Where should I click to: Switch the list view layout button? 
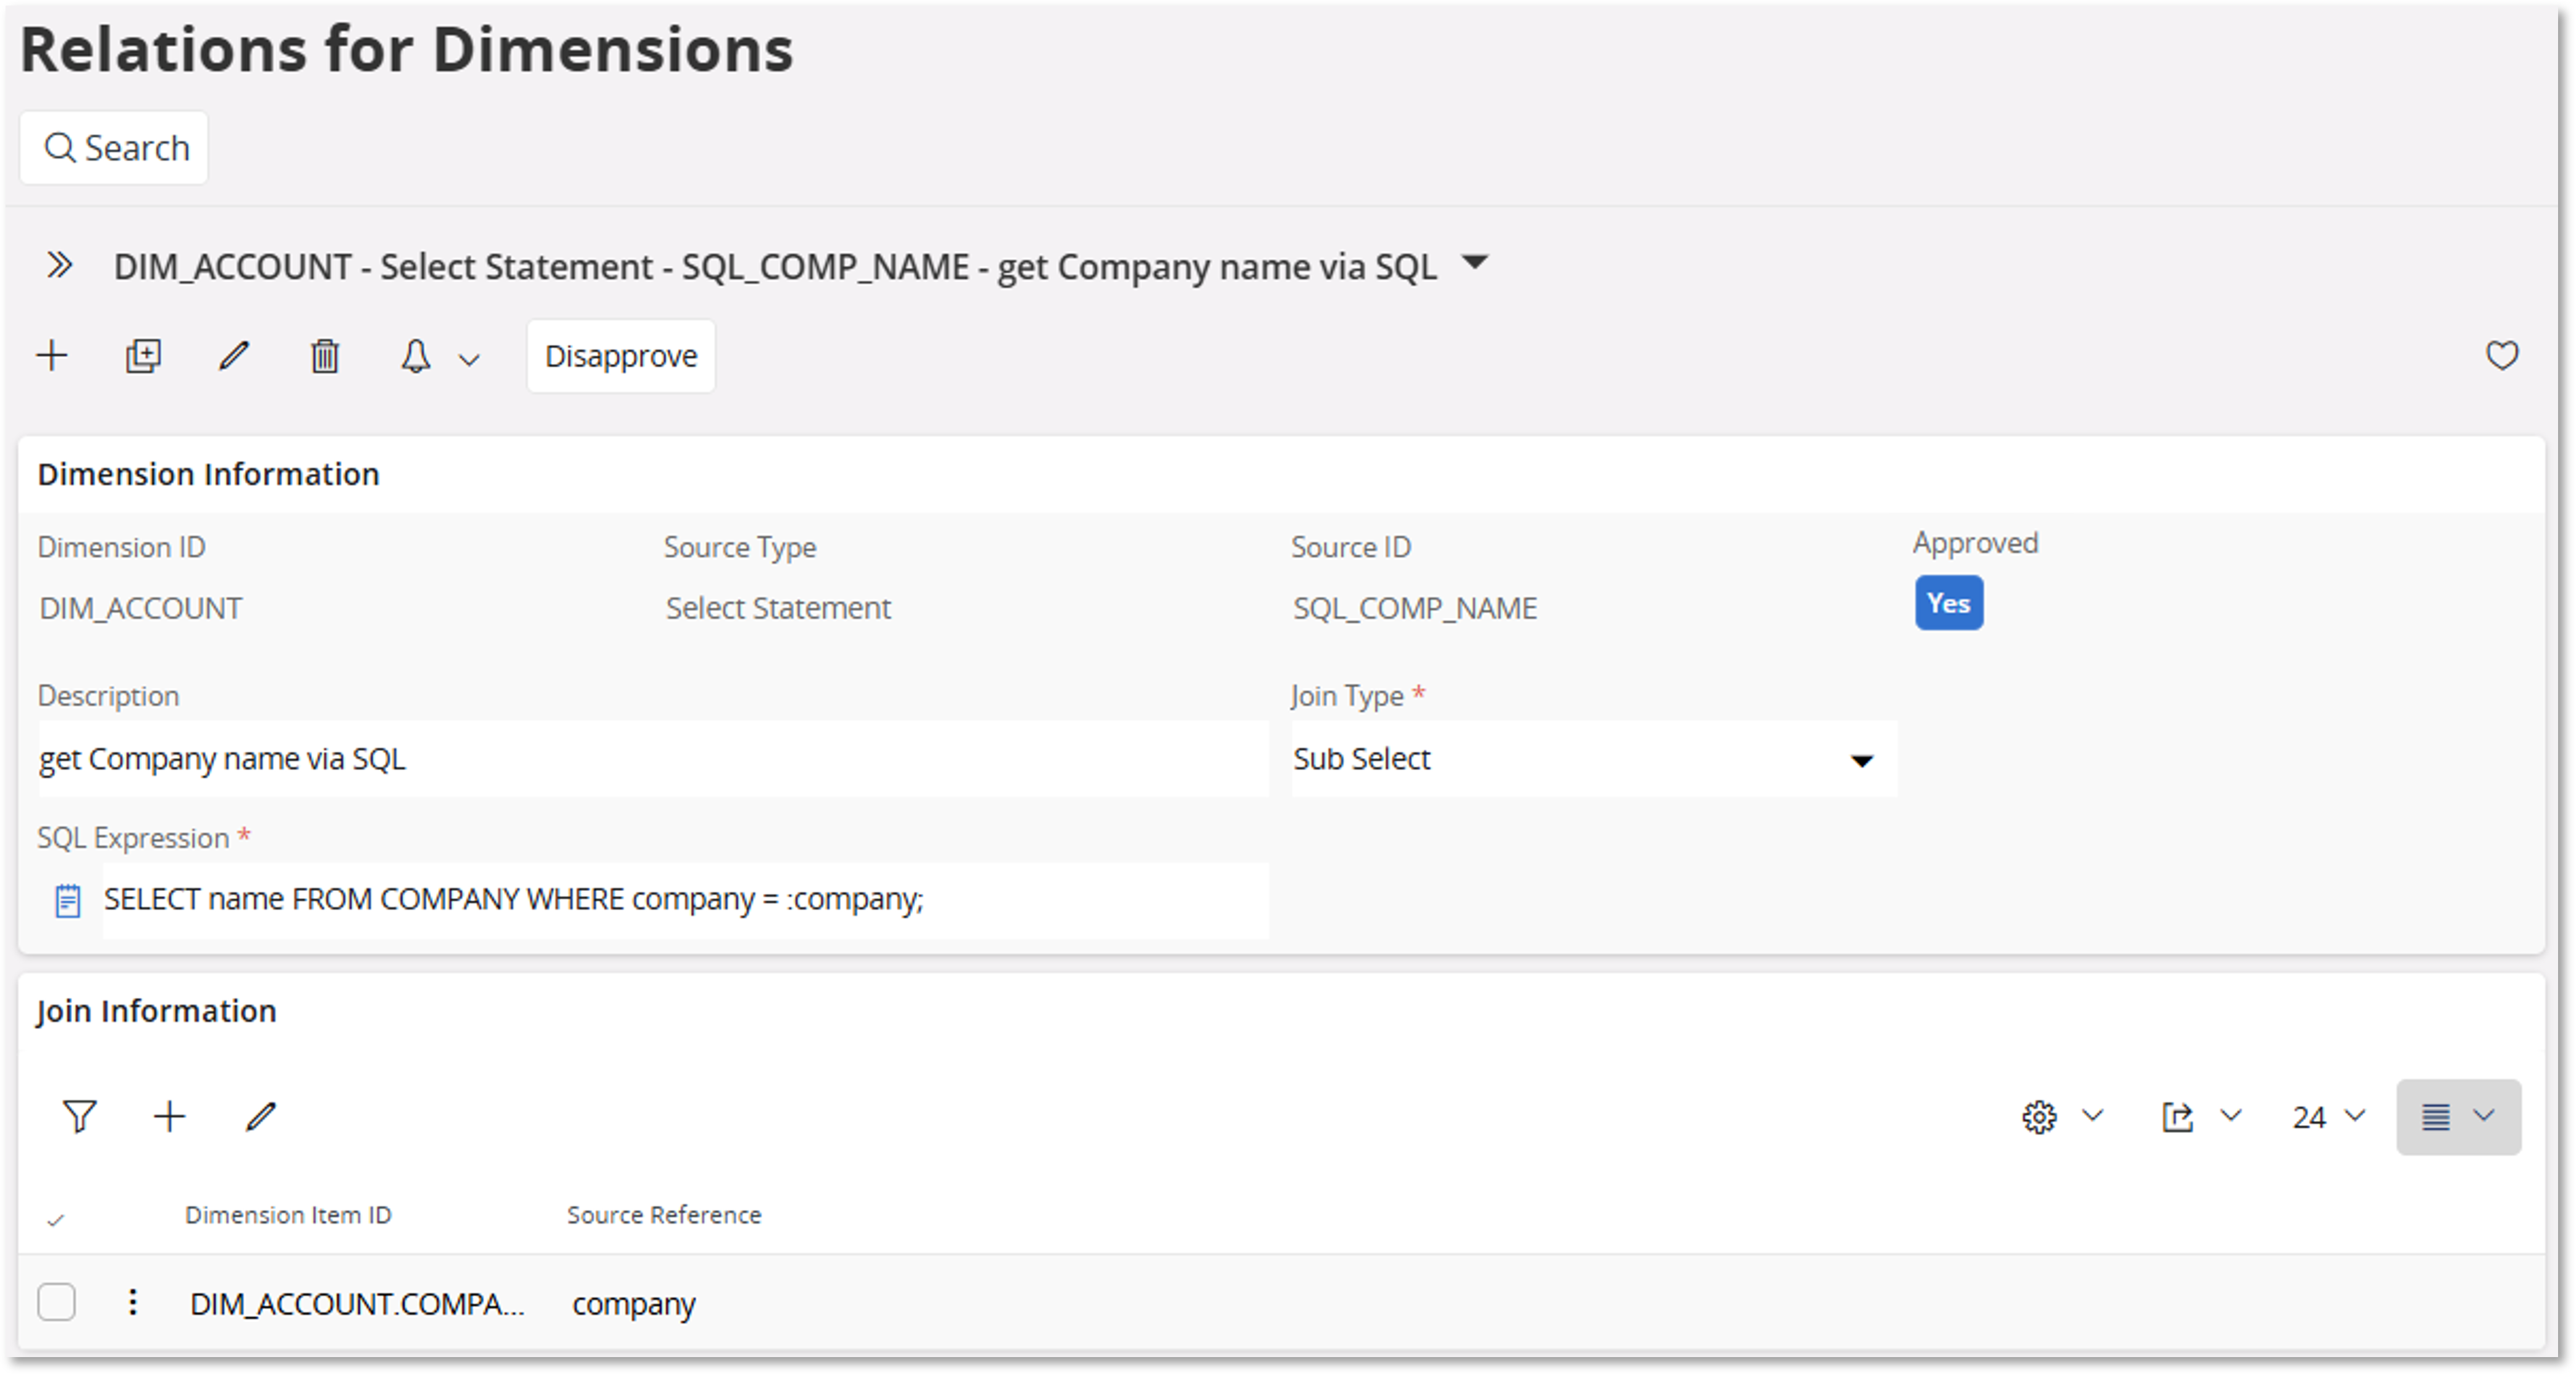click(x=2458, y=1117)
